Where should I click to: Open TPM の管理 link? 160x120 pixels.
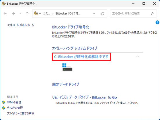[x=14, y=102]
